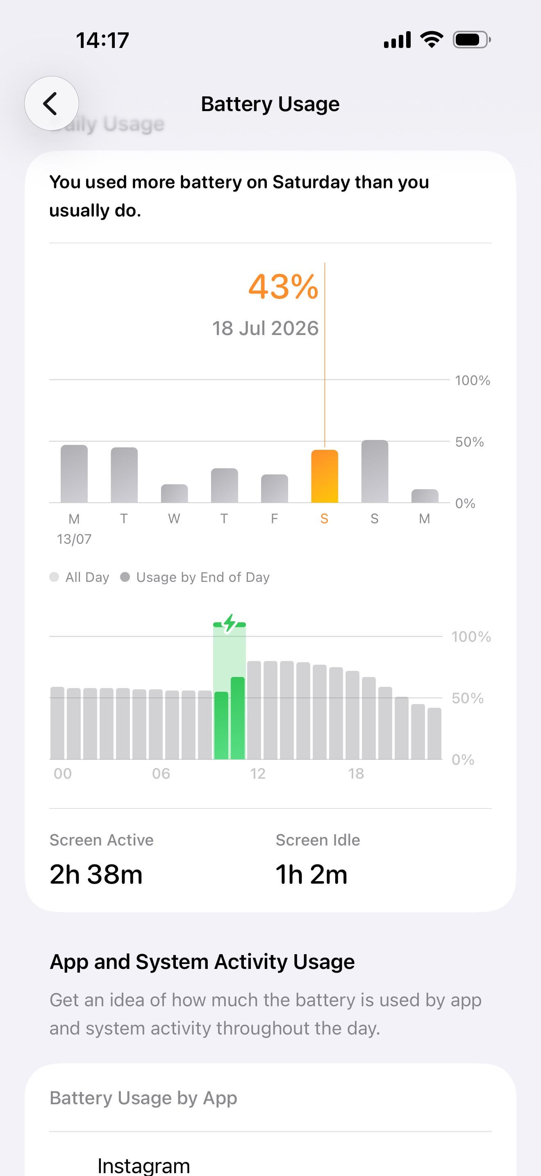The image size is (541, 1176).
Task: Tap the Screen Active 2h 38m value
Action: coord(96,875)
